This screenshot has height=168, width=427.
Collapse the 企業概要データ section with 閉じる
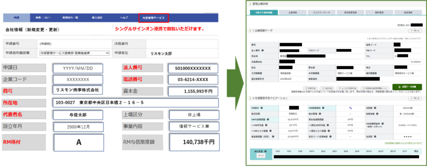point(415,30)
